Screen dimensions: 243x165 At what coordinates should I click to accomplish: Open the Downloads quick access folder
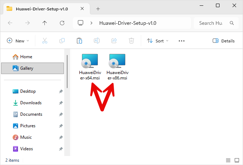coord(32,103)
